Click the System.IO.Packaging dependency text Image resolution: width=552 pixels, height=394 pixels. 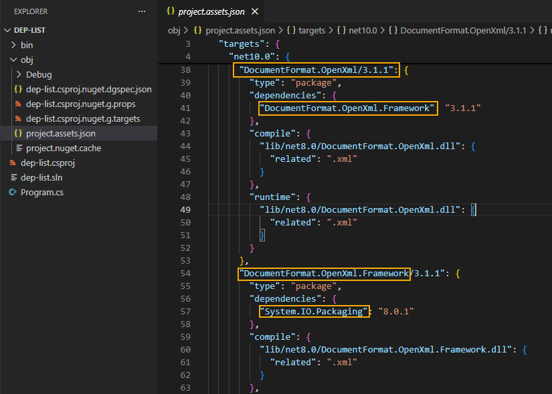point(314,311)
